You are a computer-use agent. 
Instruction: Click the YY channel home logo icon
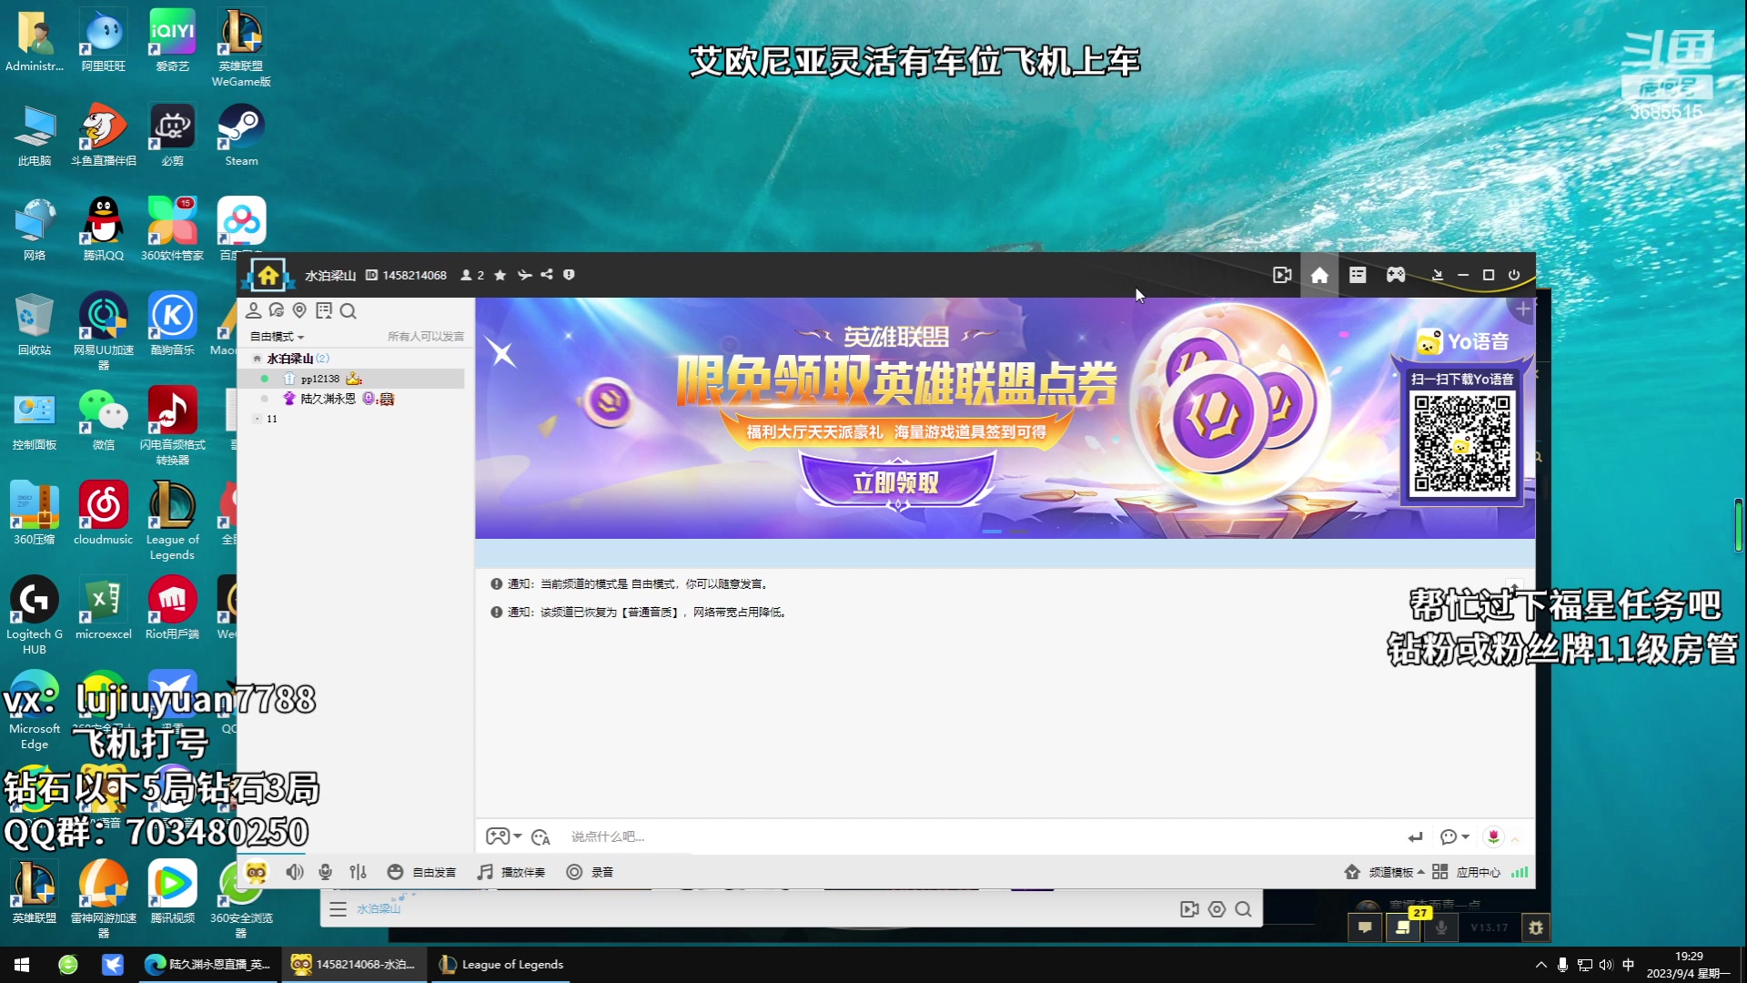coord(268,275)
